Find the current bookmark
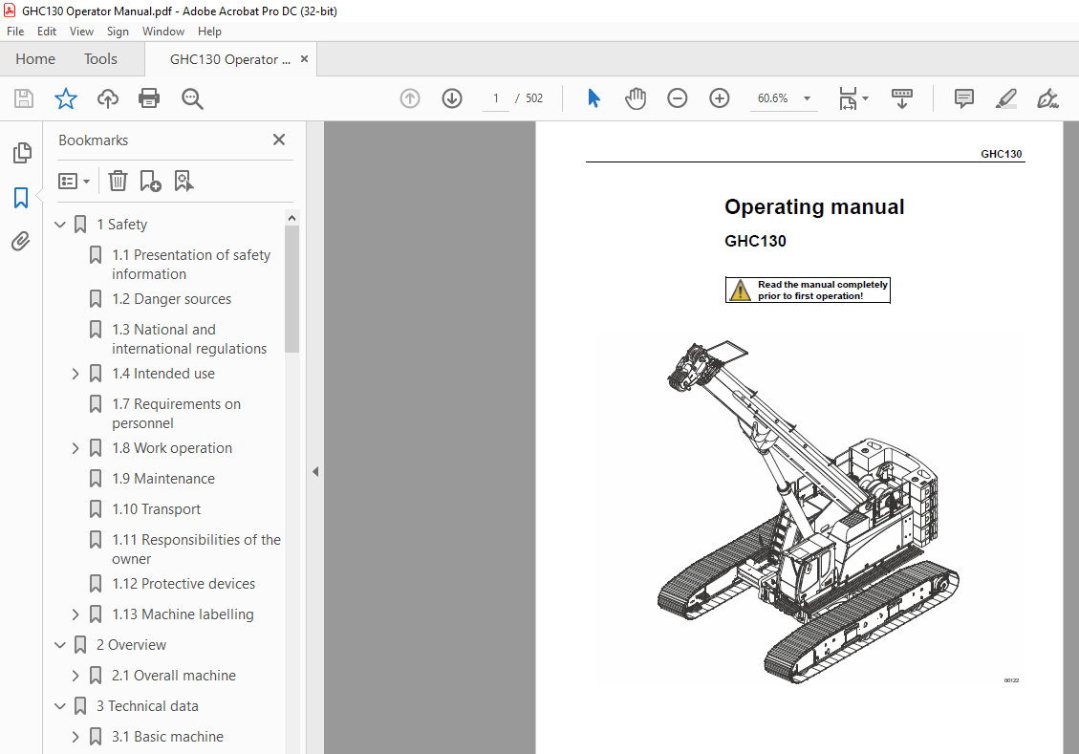 click(x=183, y=181)
